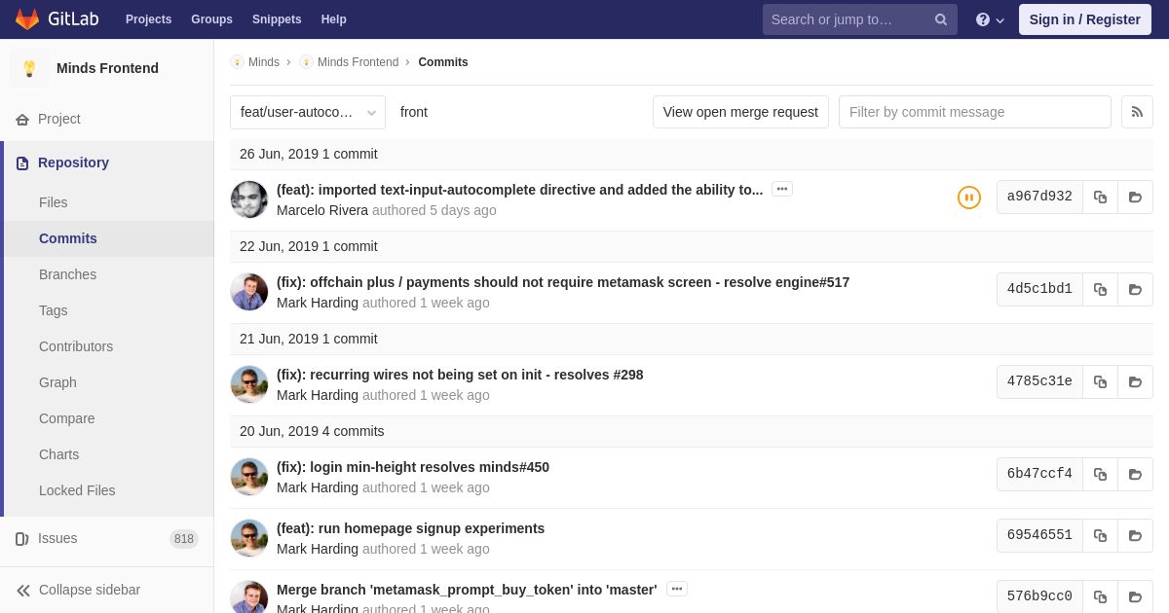
Task: Expand the merge commit description ellipsis
Action: point(677,589)
